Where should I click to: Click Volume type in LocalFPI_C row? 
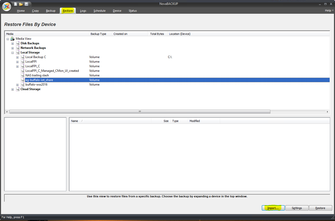coord(94,66)
